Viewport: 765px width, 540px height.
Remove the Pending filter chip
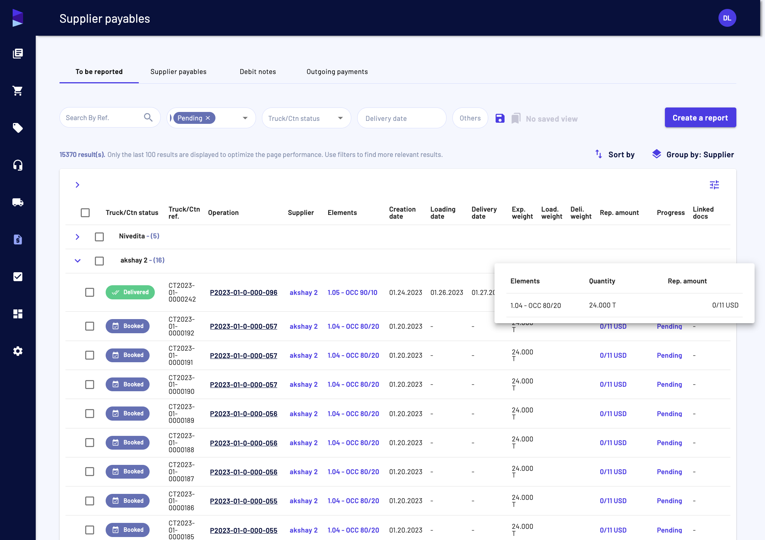click(208, 118)
